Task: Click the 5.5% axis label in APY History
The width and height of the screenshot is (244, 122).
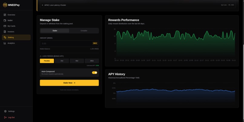Action: (x=114, y=88)
